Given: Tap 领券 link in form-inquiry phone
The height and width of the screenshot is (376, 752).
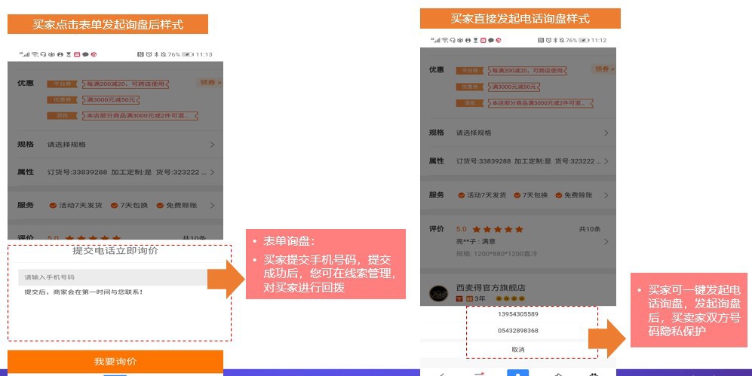Looking at the screenshot, I should [210, 82].
